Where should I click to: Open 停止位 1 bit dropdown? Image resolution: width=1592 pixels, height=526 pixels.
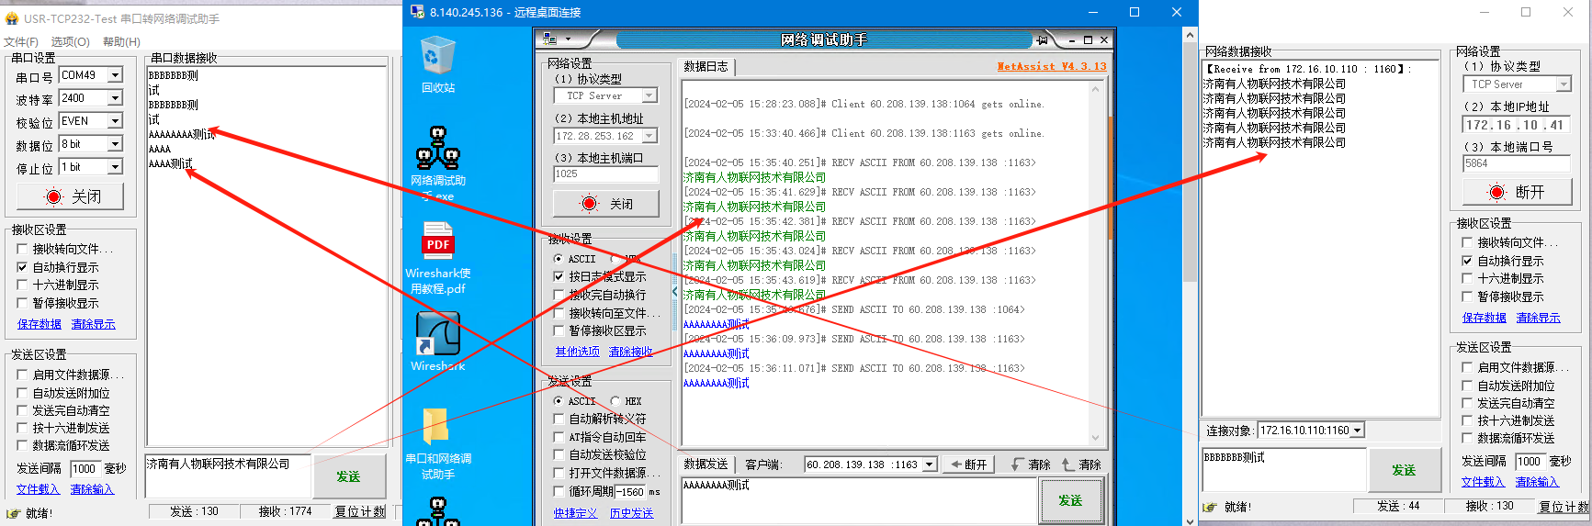[x=115, y=167]
